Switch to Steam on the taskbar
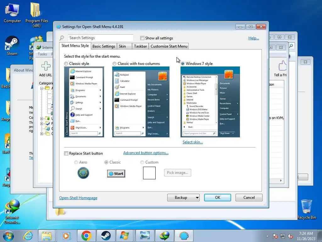The width and height of the screenshot is (322, 242). (106, 236)
